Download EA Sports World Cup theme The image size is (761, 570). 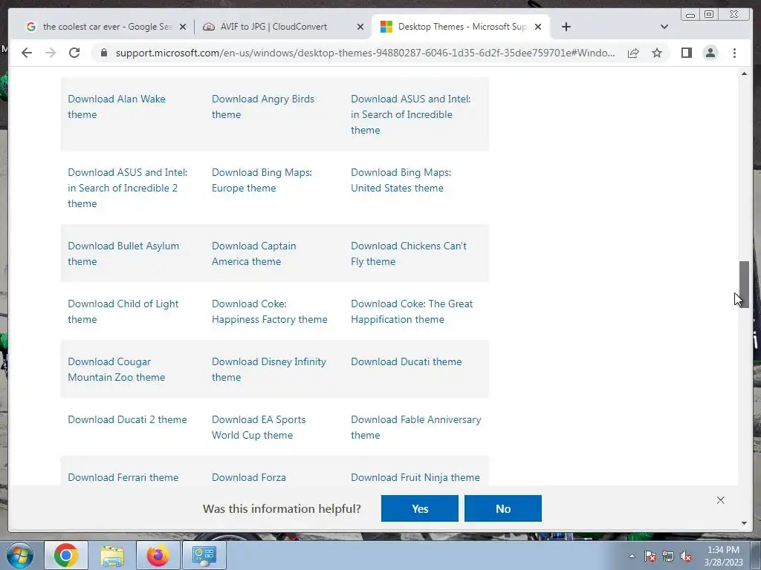pyautogui.click(x=258, y=427)
